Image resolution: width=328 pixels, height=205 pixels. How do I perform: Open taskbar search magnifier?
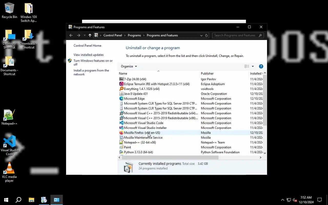(18, 200)
